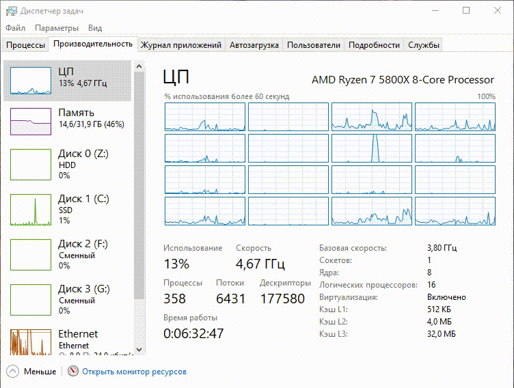The image size is (514, 388).
Task: Click the 13% usage value
Action: (x=176, y=264)
